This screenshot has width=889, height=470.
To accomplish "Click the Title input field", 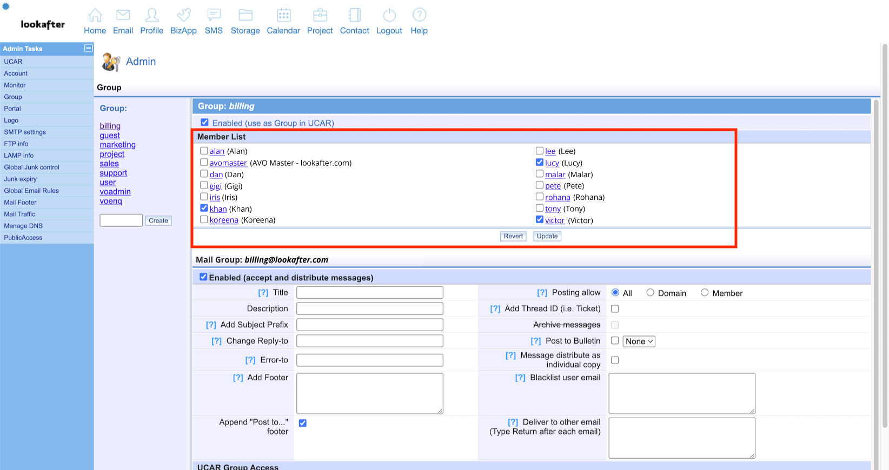I will pos(370,293).
